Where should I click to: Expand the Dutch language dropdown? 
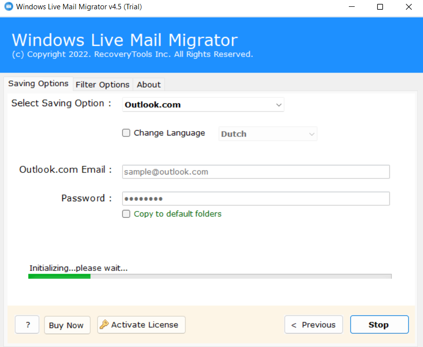pos(268,134)
